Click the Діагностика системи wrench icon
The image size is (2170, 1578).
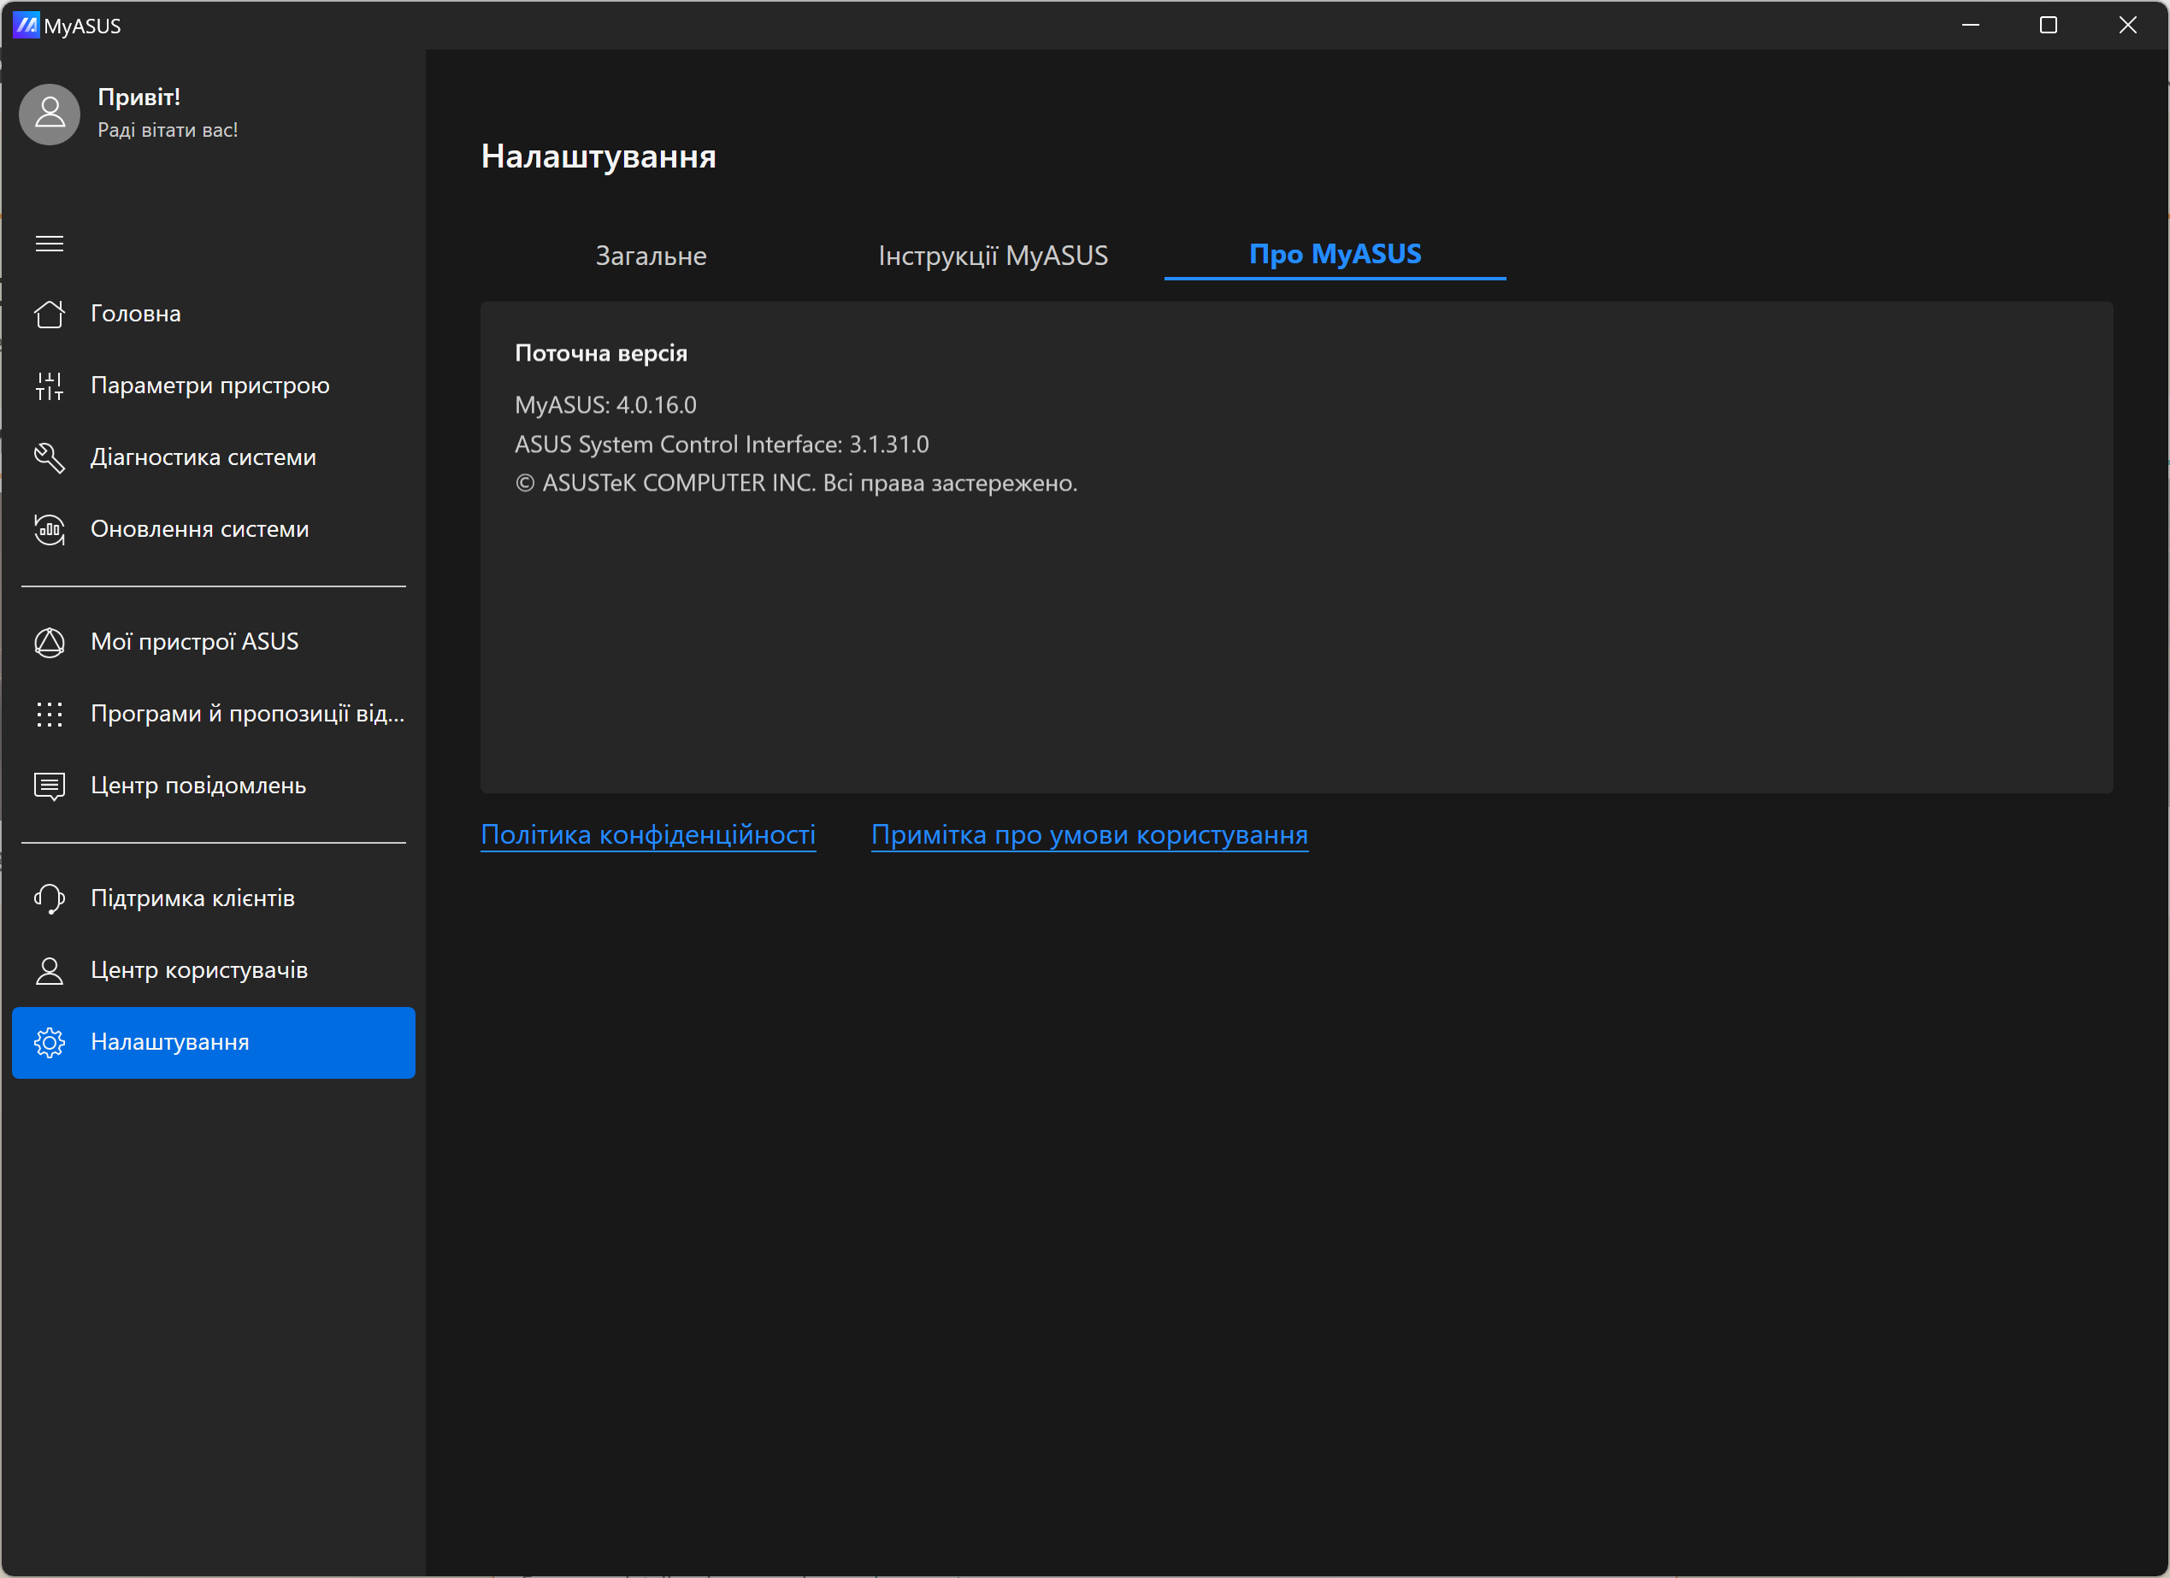pyautogui.click(x=50, y=457)
